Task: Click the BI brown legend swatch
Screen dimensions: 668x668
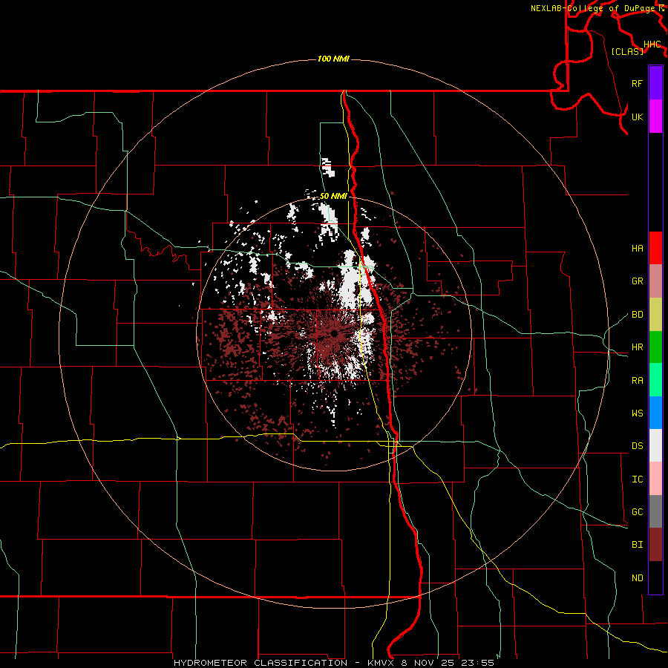Action: [x=655, y=545]
